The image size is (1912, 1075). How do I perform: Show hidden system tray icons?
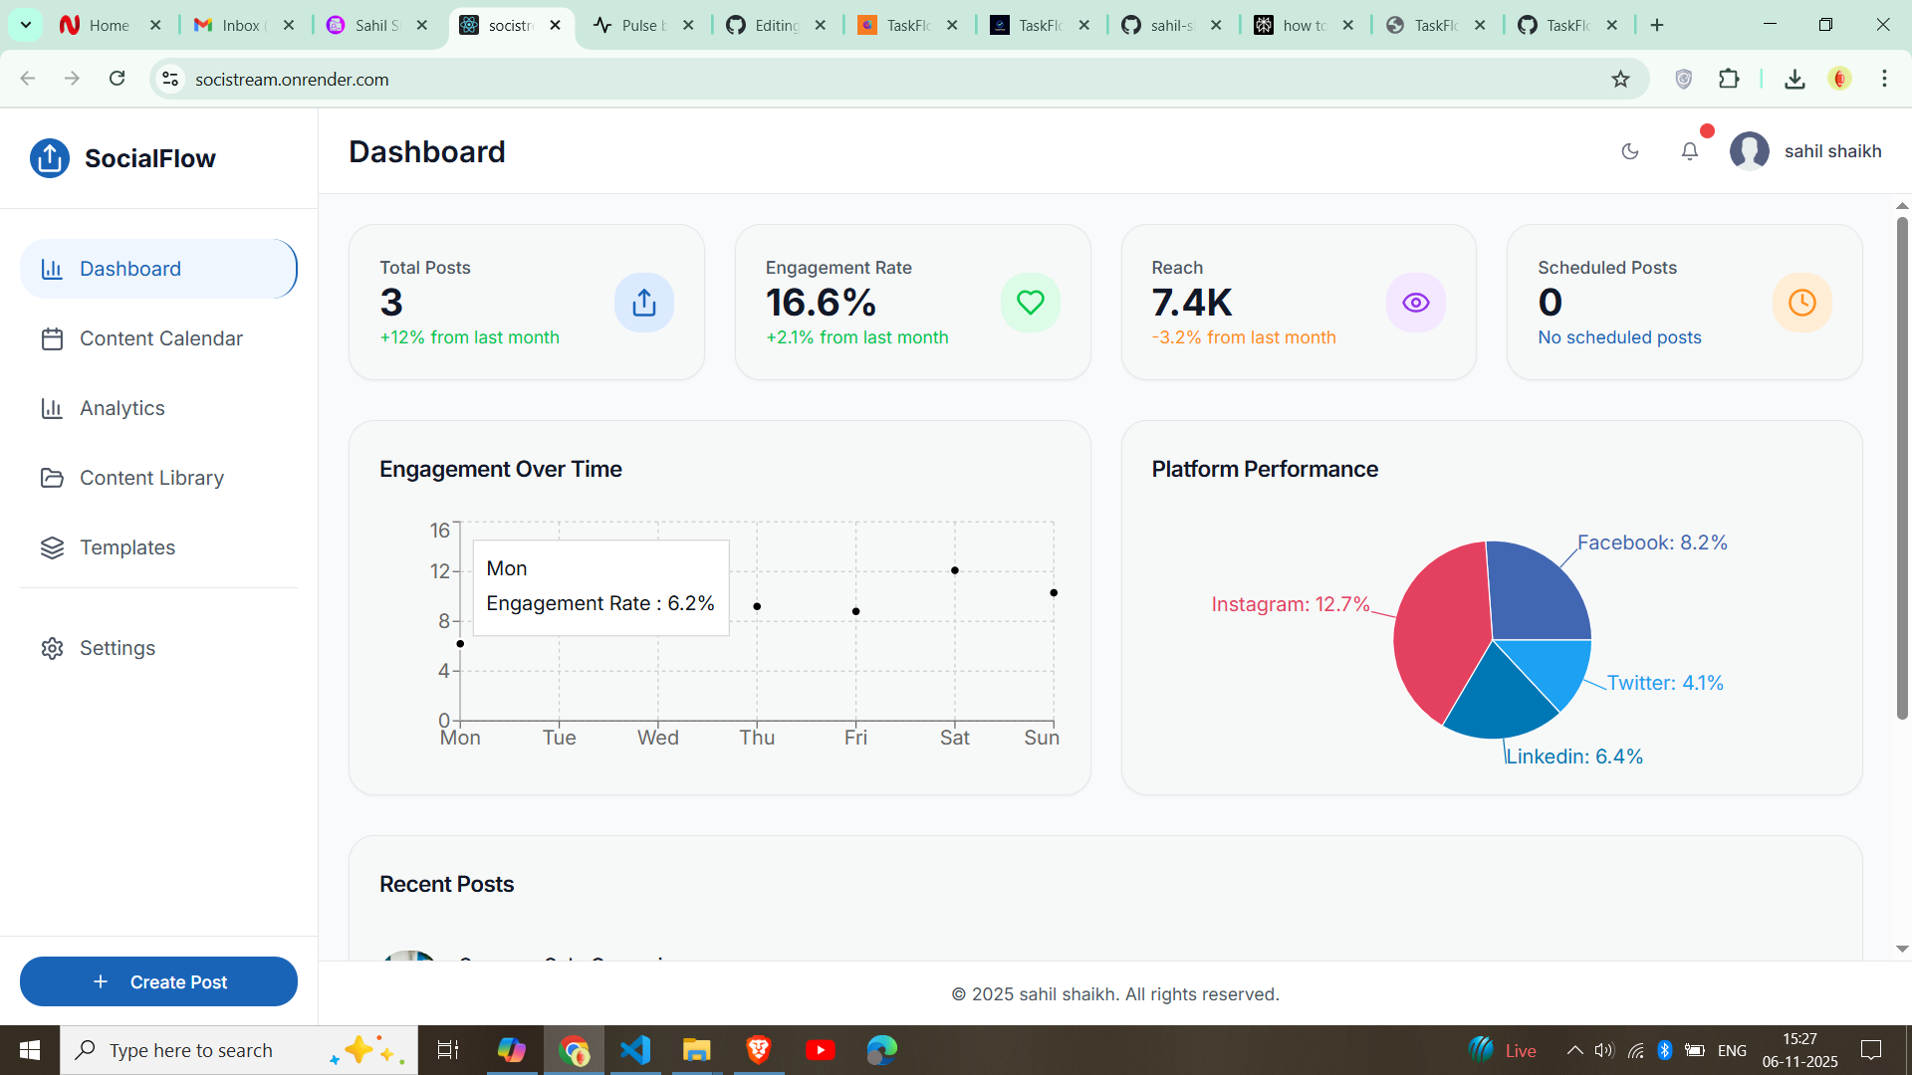tap(1574, 1050)
